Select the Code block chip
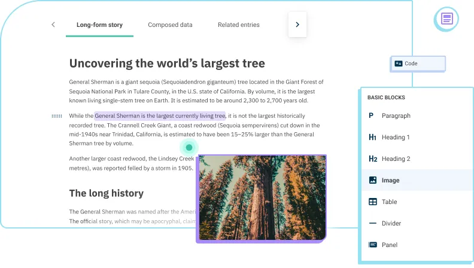 [418, 63]
